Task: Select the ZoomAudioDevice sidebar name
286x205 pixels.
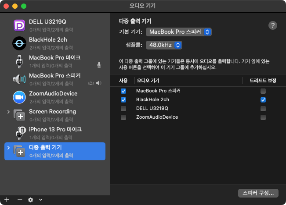Action: (x=53, y=93)
